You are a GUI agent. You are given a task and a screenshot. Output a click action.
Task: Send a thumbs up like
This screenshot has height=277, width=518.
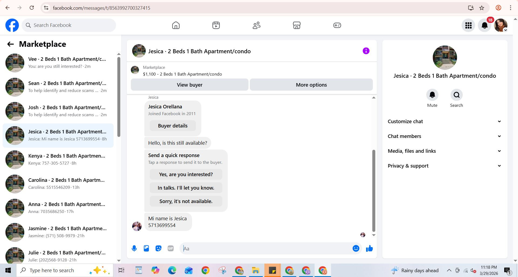[x=369, y=248]
